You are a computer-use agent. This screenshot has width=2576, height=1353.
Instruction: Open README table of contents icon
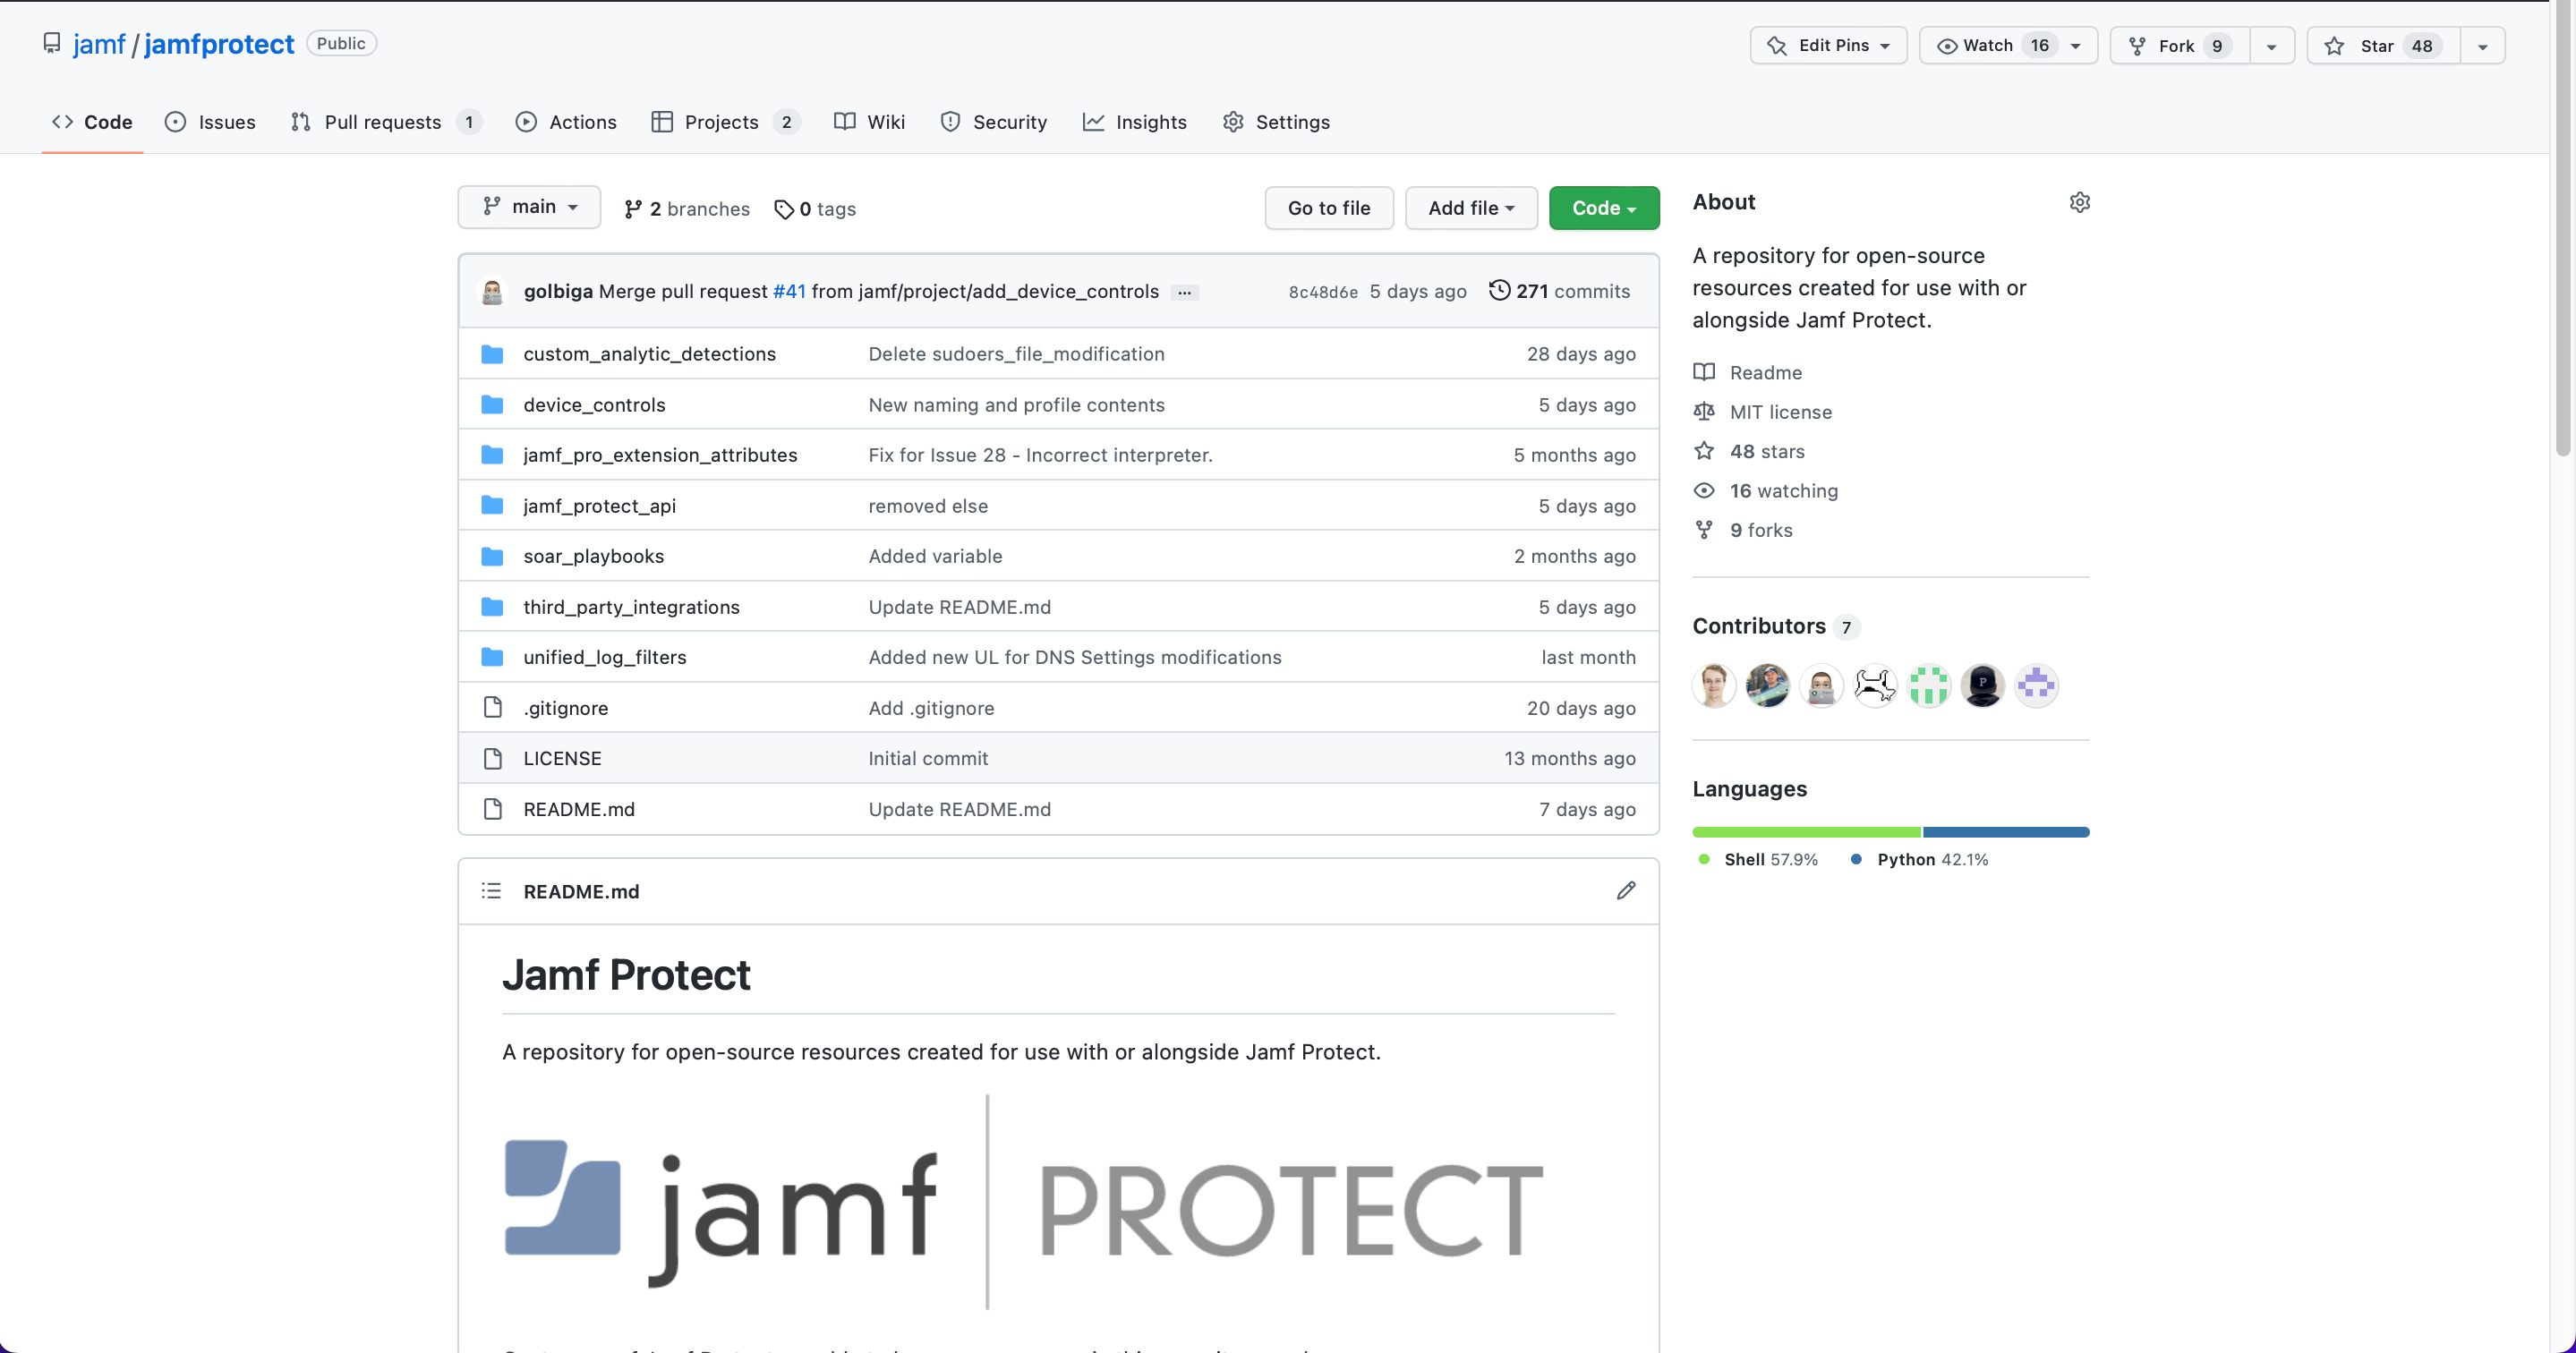(x=491, y=890)
